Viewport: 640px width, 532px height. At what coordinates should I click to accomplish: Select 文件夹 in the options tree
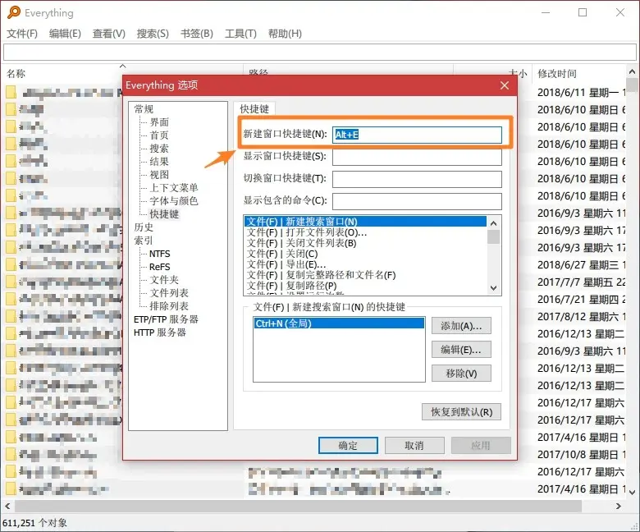164,280
